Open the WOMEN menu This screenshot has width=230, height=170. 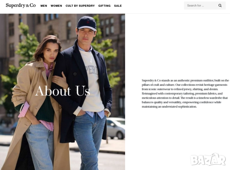pyautogui.click(x=56, y=6)
